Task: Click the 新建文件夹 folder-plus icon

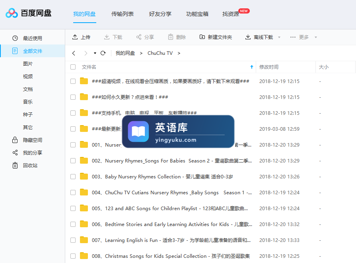Action: (202, 37)
